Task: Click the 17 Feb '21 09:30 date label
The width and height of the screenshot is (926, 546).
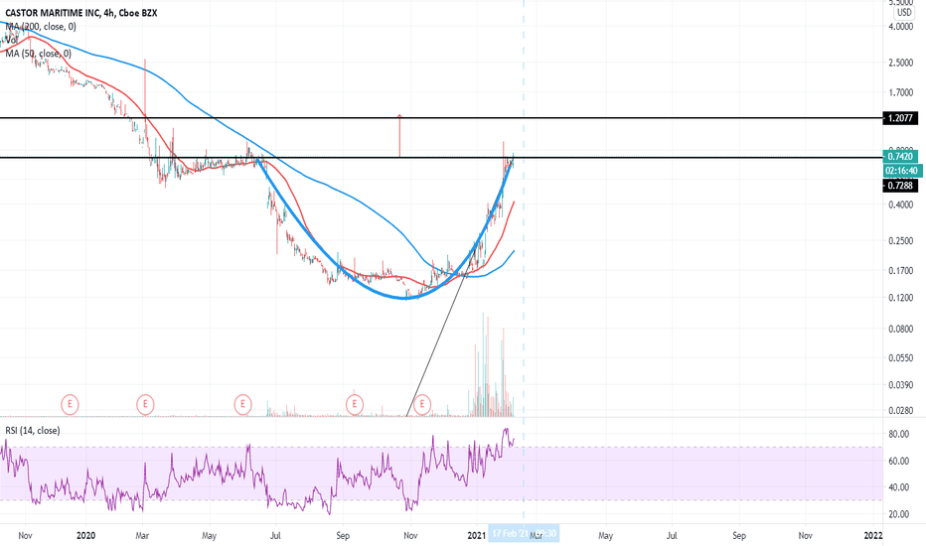Action: [524, 534]
